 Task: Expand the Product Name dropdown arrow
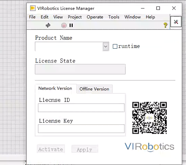tap(105, 46)
